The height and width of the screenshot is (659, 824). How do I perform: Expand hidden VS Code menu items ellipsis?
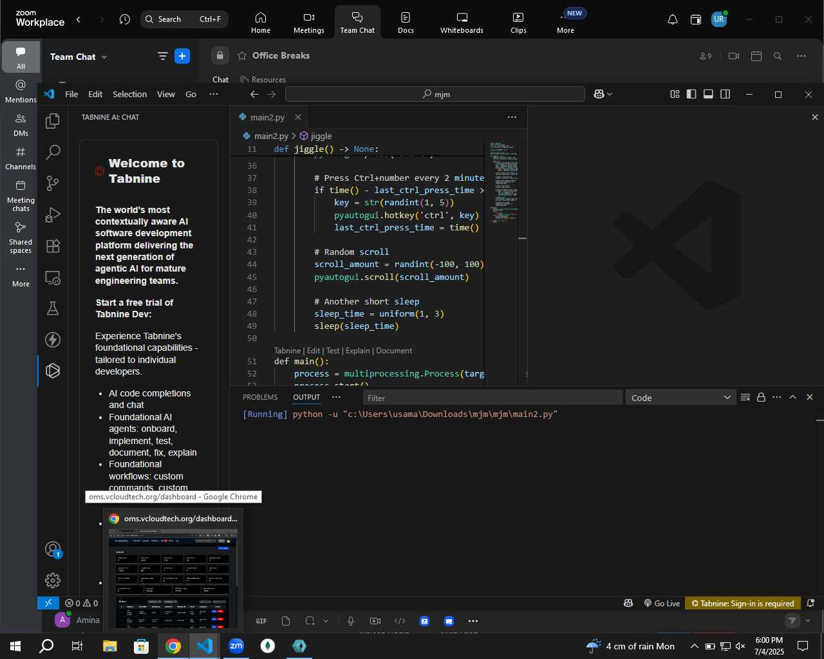[x=214, y=94]
